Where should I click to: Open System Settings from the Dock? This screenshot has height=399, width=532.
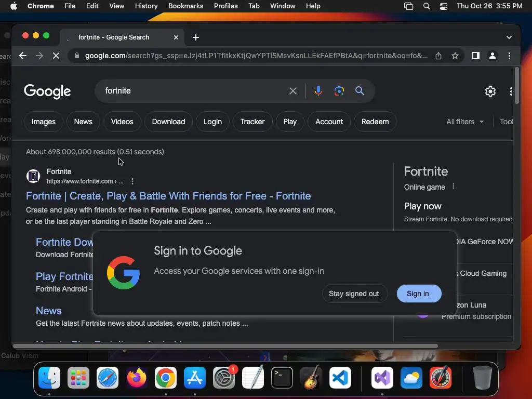[224, 377]
